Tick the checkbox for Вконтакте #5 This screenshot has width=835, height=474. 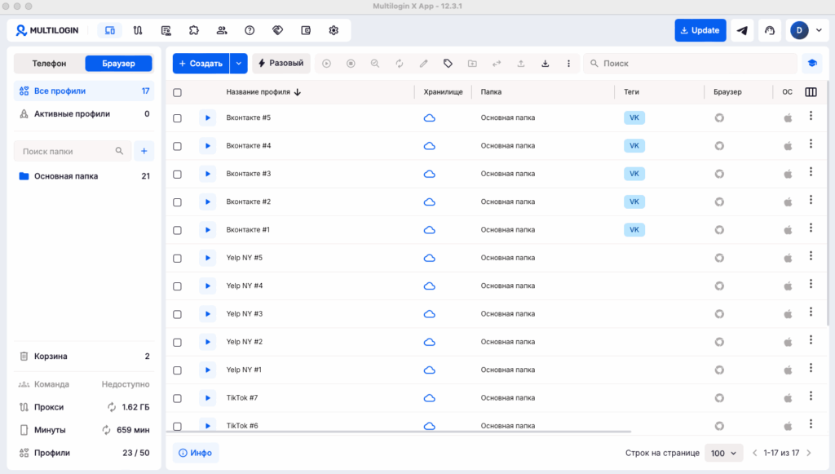point(177,117)
